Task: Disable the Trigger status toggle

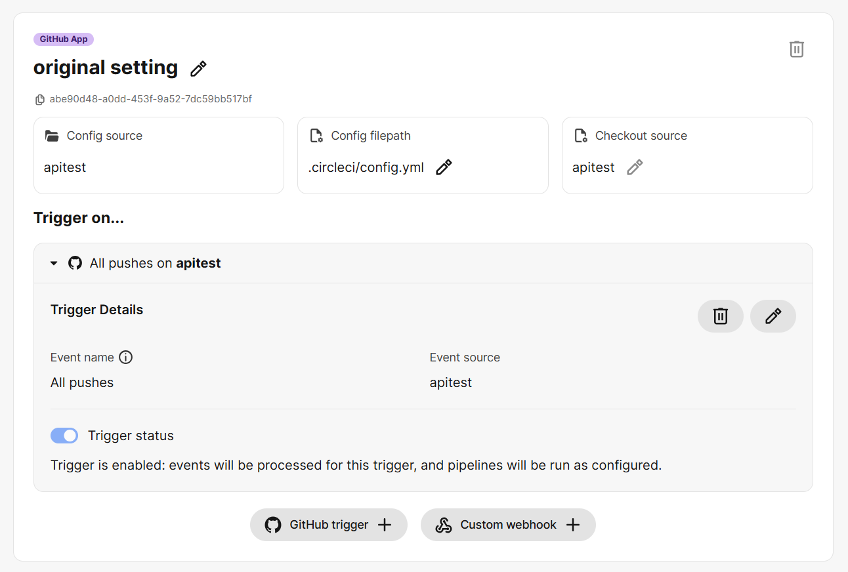Action: [64, 436]
